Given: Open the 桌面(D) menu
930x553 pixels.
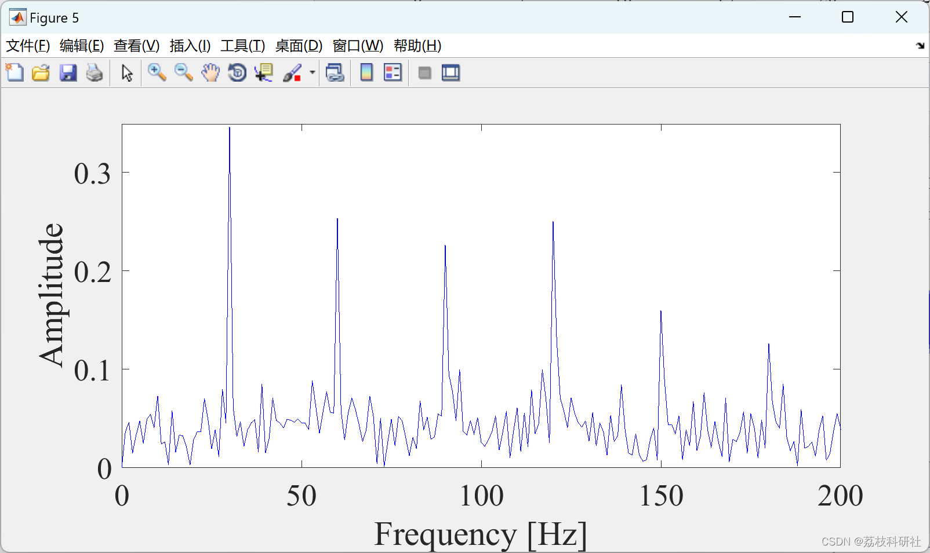Looking at the screenshot, I should [299, 46].
